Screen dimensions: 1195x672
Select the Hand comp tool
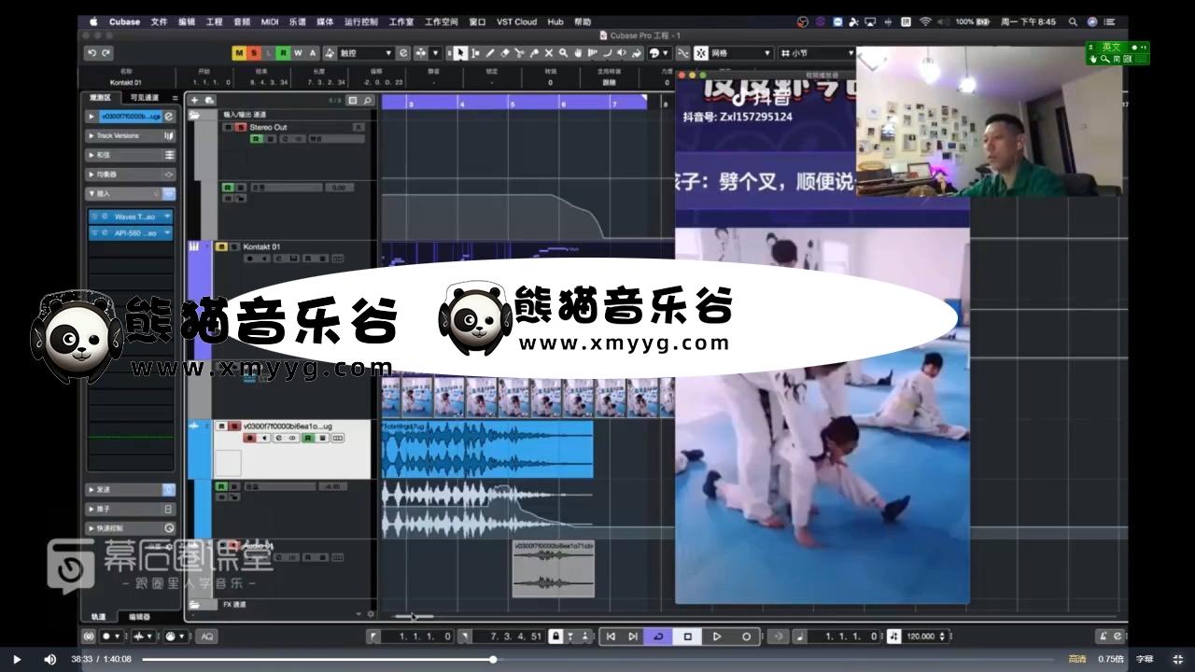[578, 53]
